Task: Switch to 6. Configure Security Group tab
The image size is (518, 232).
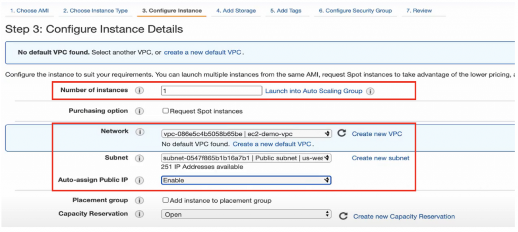Action: point(355,11)
